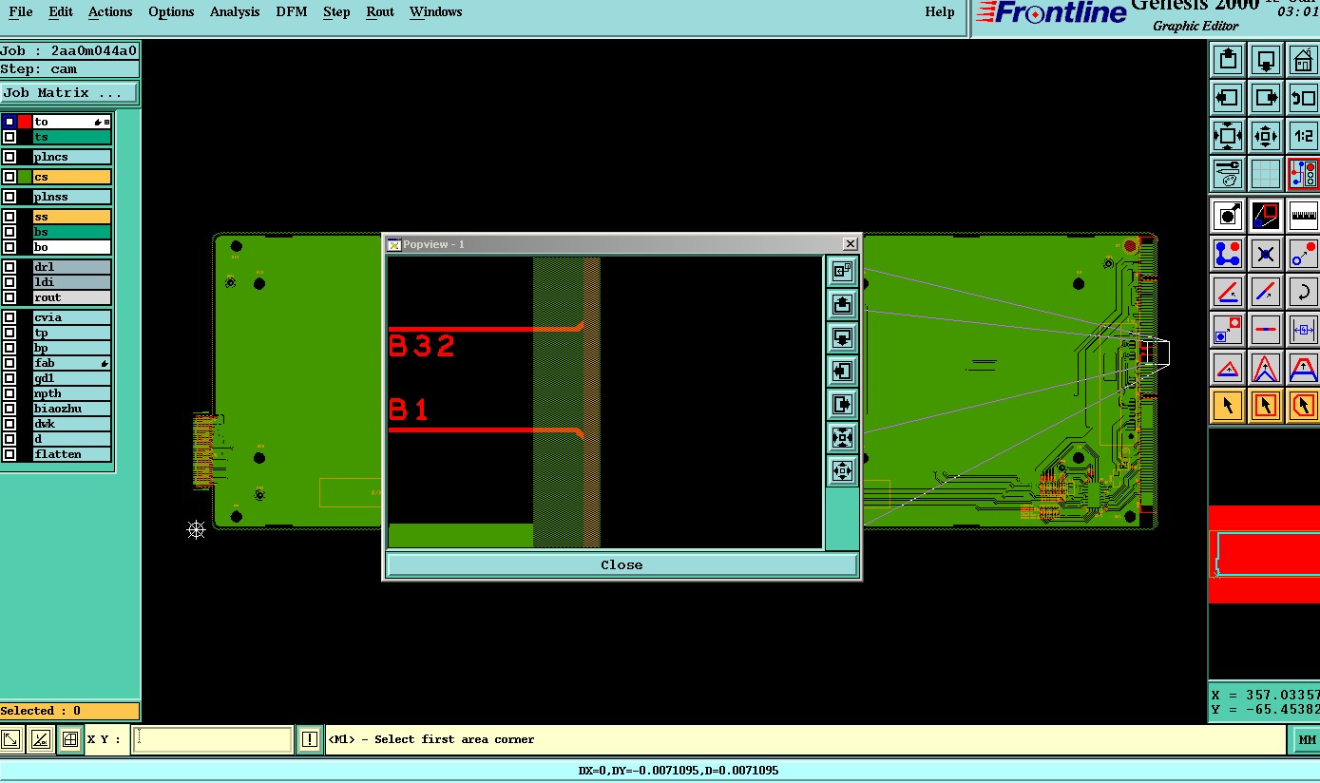Screen dimensions: 1320x783
Task: Click the MM units button
Action: tap(1307, 739)
